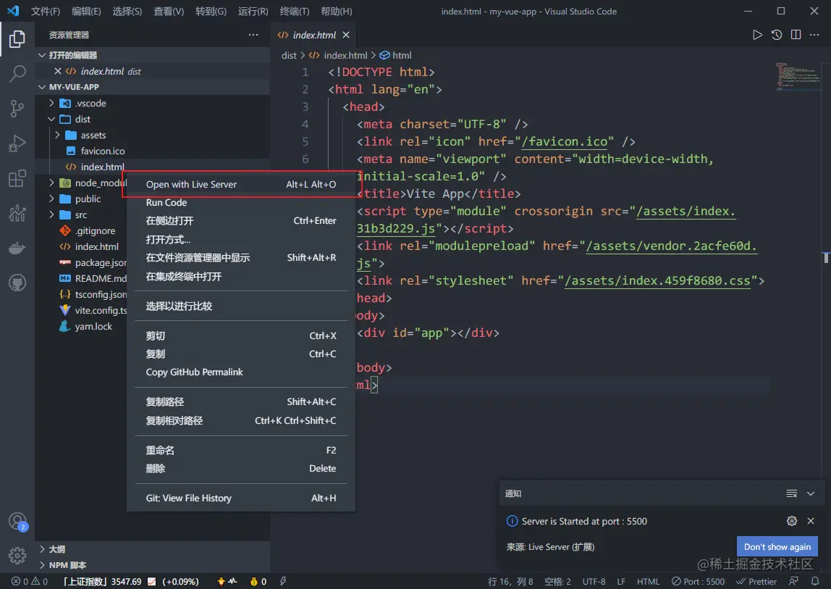Open the GitHub view in activity bar

point(17,283)
